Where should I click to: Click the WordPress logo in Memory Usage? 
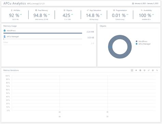click(x=4, y=30)
